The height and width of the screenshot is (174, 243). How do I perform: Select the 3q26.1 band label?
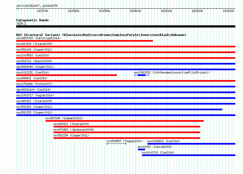[21, 23]
